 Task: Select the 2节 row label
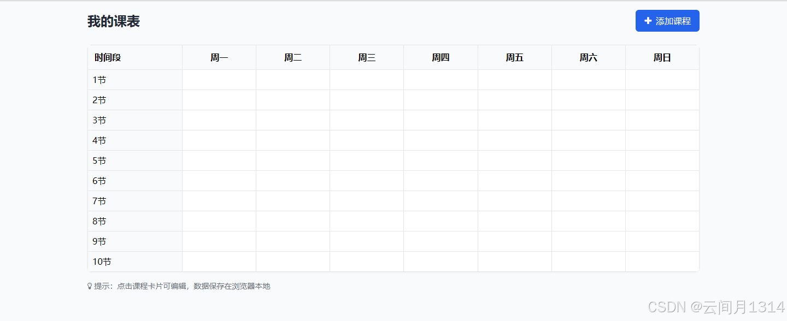pyautogui.click(x=99, y=100)
